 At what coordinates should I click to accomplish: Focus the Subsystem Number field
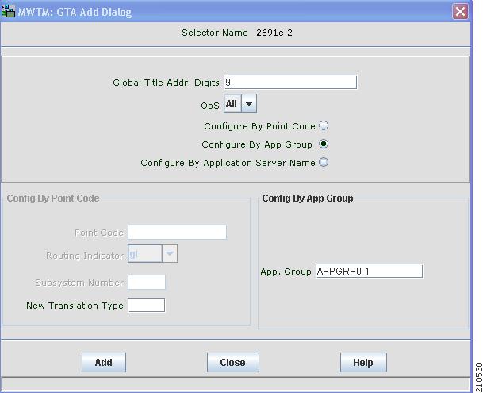[147, 283]
